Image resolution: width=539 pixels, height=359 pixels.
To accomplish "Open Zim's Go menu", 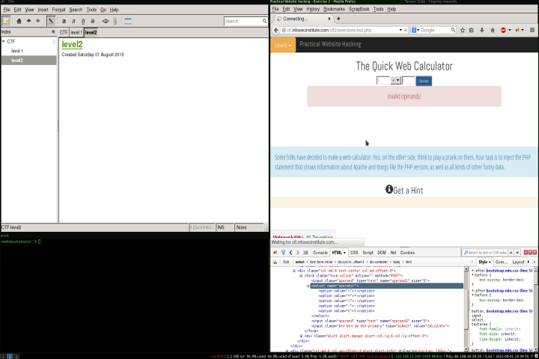I will tap(103, 10).
